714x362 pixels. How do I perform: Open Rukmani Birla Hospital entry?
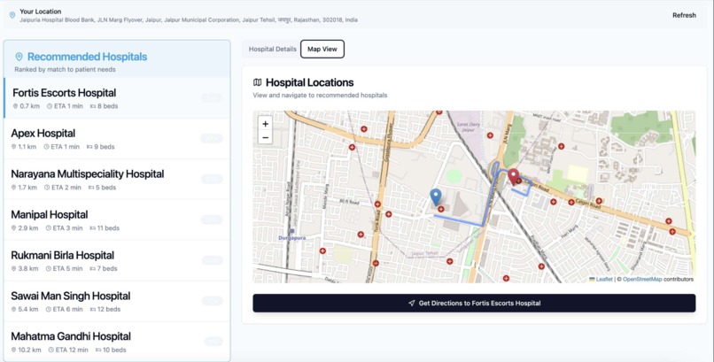tap(117, 260)
